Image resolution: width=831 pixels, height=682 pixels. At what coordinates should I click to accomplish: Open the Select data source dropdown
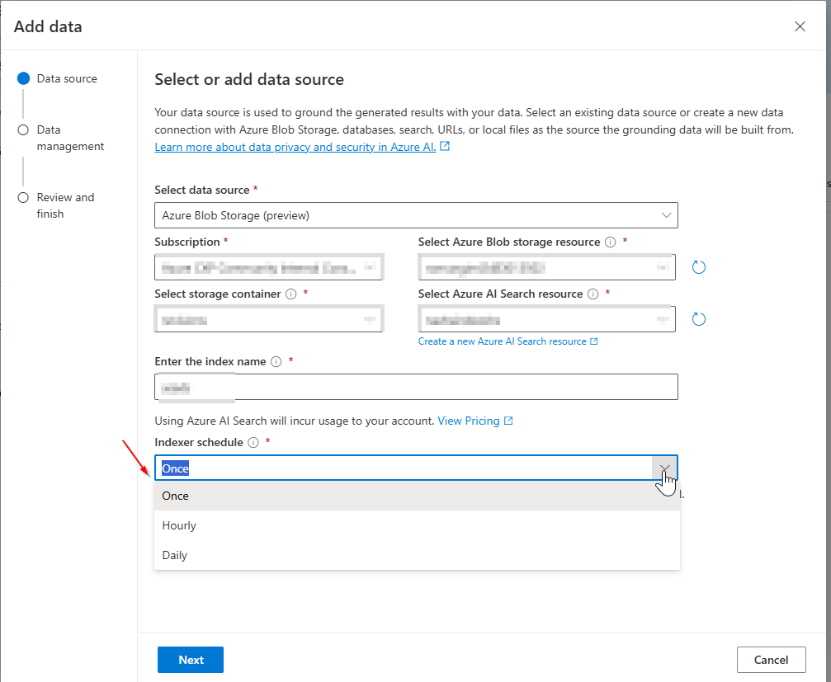click(x=665, y=215)
